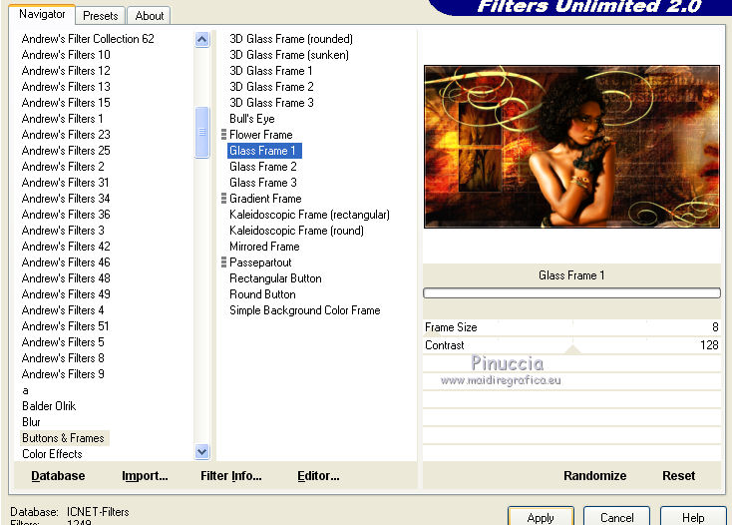Select Andrew's Filters 48
Screen dimensions: 732x525
point(66,278)
